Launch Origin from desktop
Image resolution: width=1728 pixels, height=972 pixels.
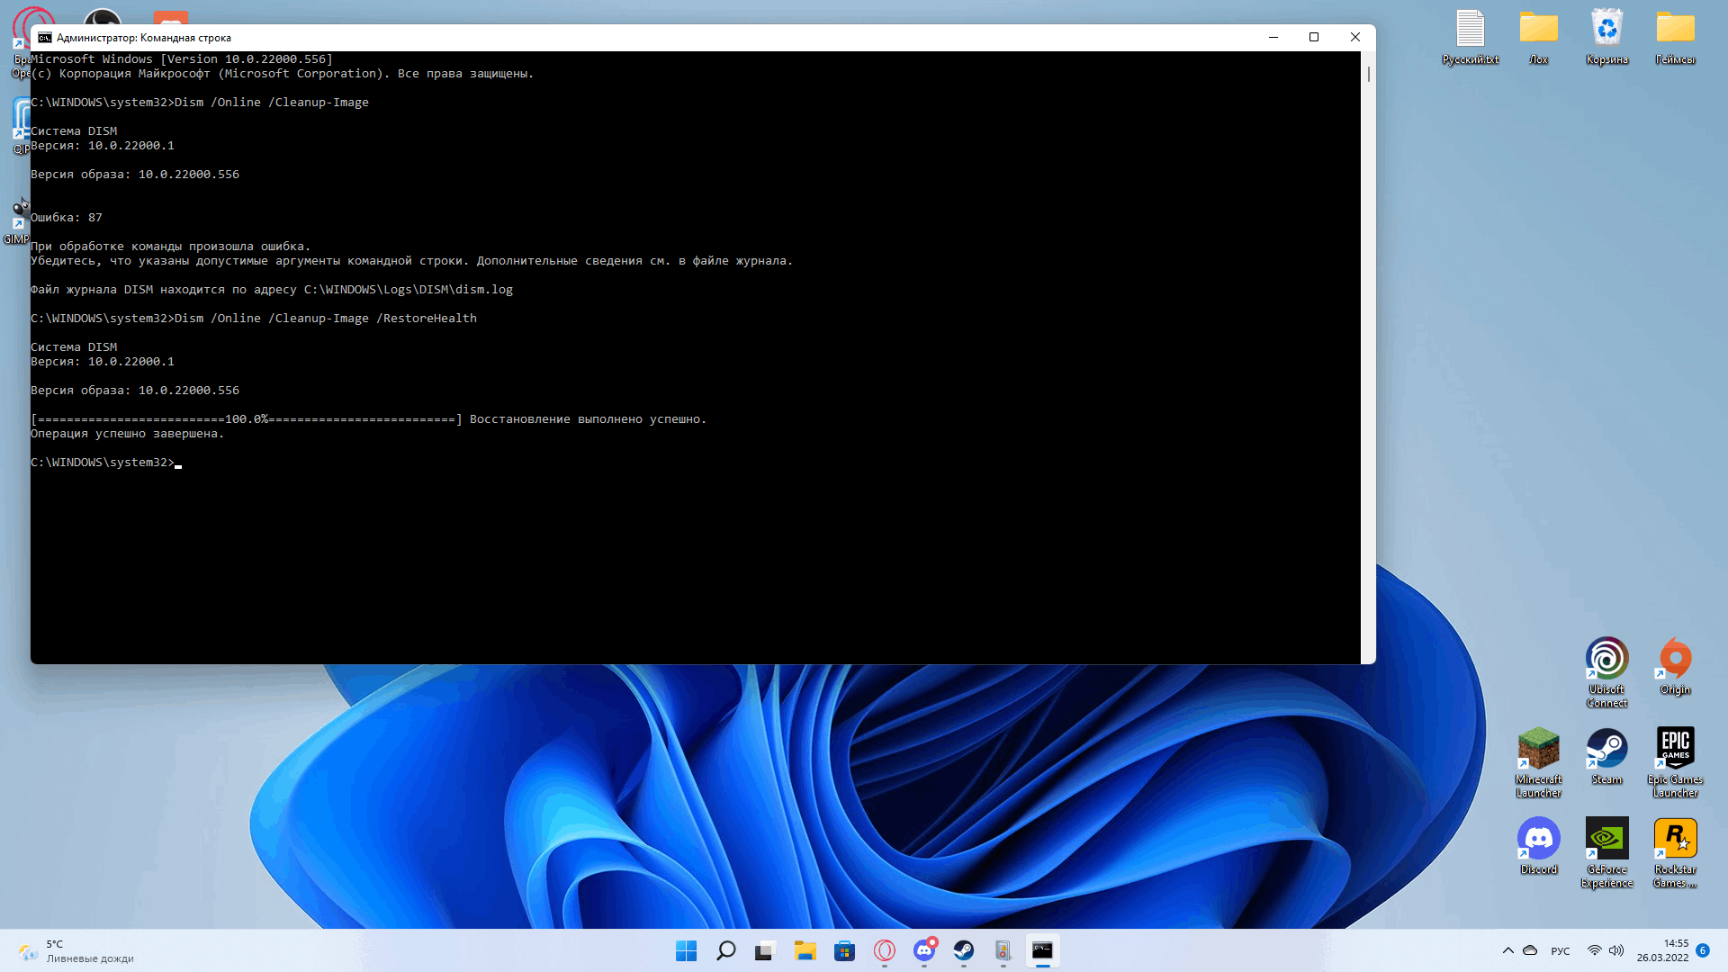[x=1675, y=666]
